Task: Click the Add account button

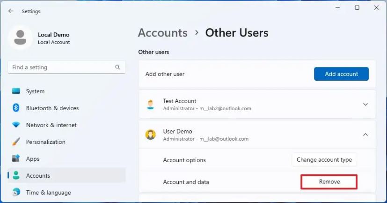Action: [x=341, y=74]
